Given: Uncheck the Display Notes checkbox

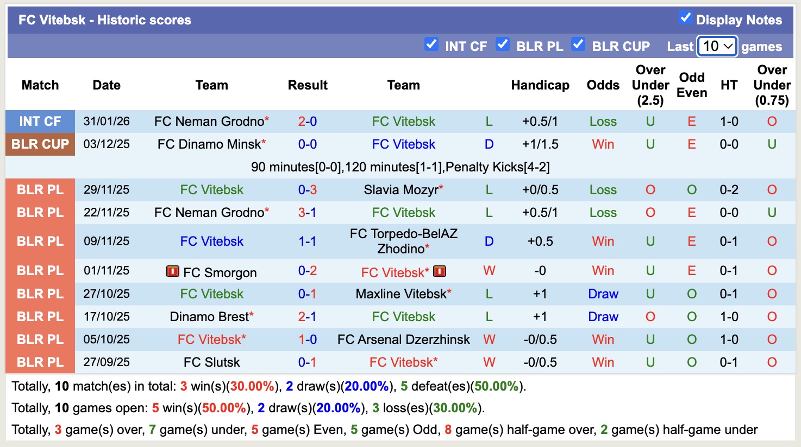Looking at the screenshot, I should (687, 19).
